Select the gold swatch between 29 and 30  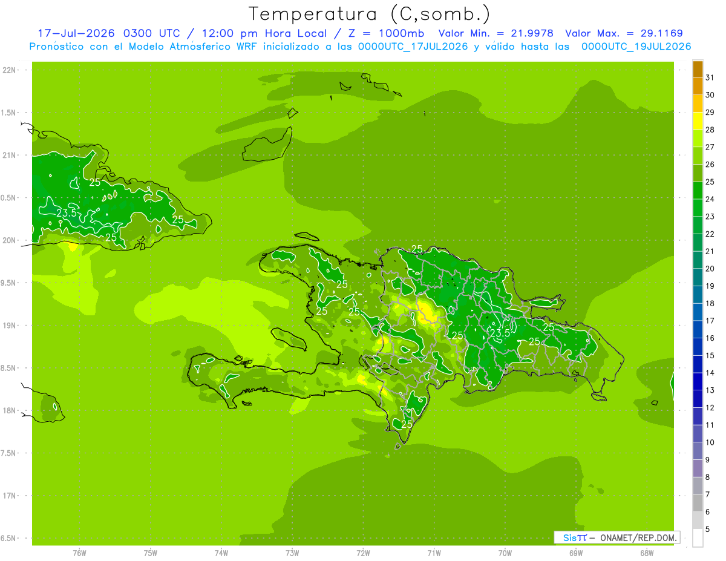[x=698, y=103]
